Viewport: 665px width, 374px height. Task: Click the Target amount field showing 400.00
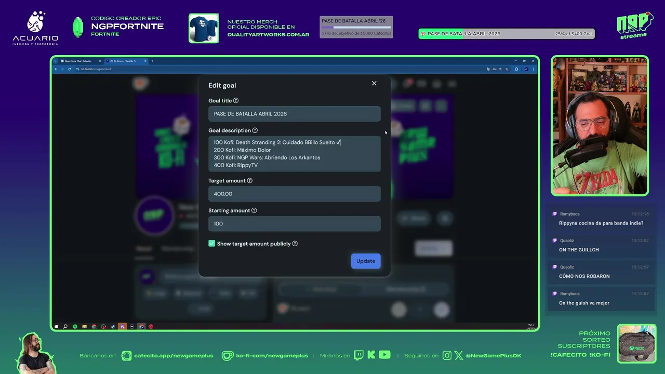pyautogui.click(x=295, y=194)
